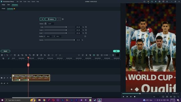181x102 pixels.
Task: Click the Position X input field
Action: (49, 36)
